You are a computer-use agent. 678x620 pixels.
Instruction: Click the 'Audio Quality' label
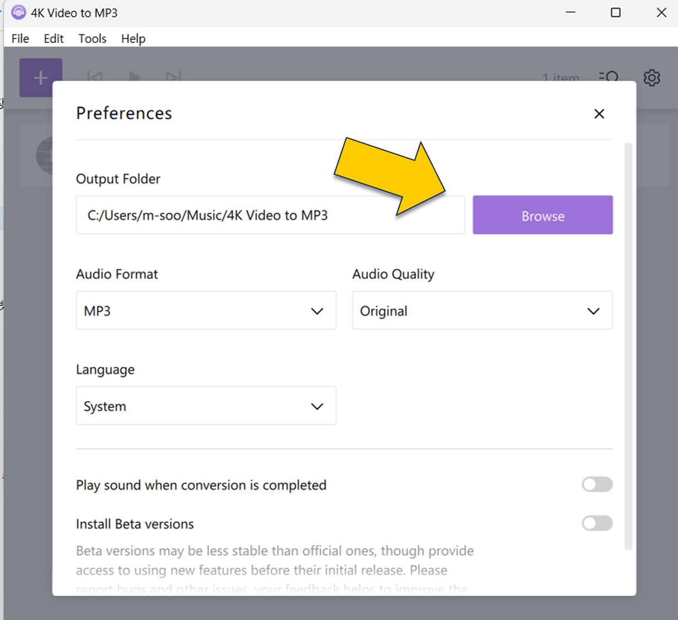coord(394,274)
